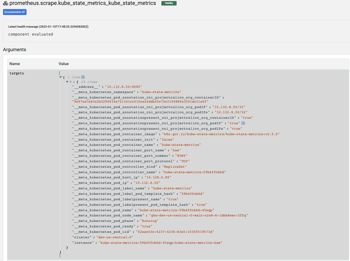
Task: Click the external link icon inside Documentation button
Action: [x=23, y=12]
